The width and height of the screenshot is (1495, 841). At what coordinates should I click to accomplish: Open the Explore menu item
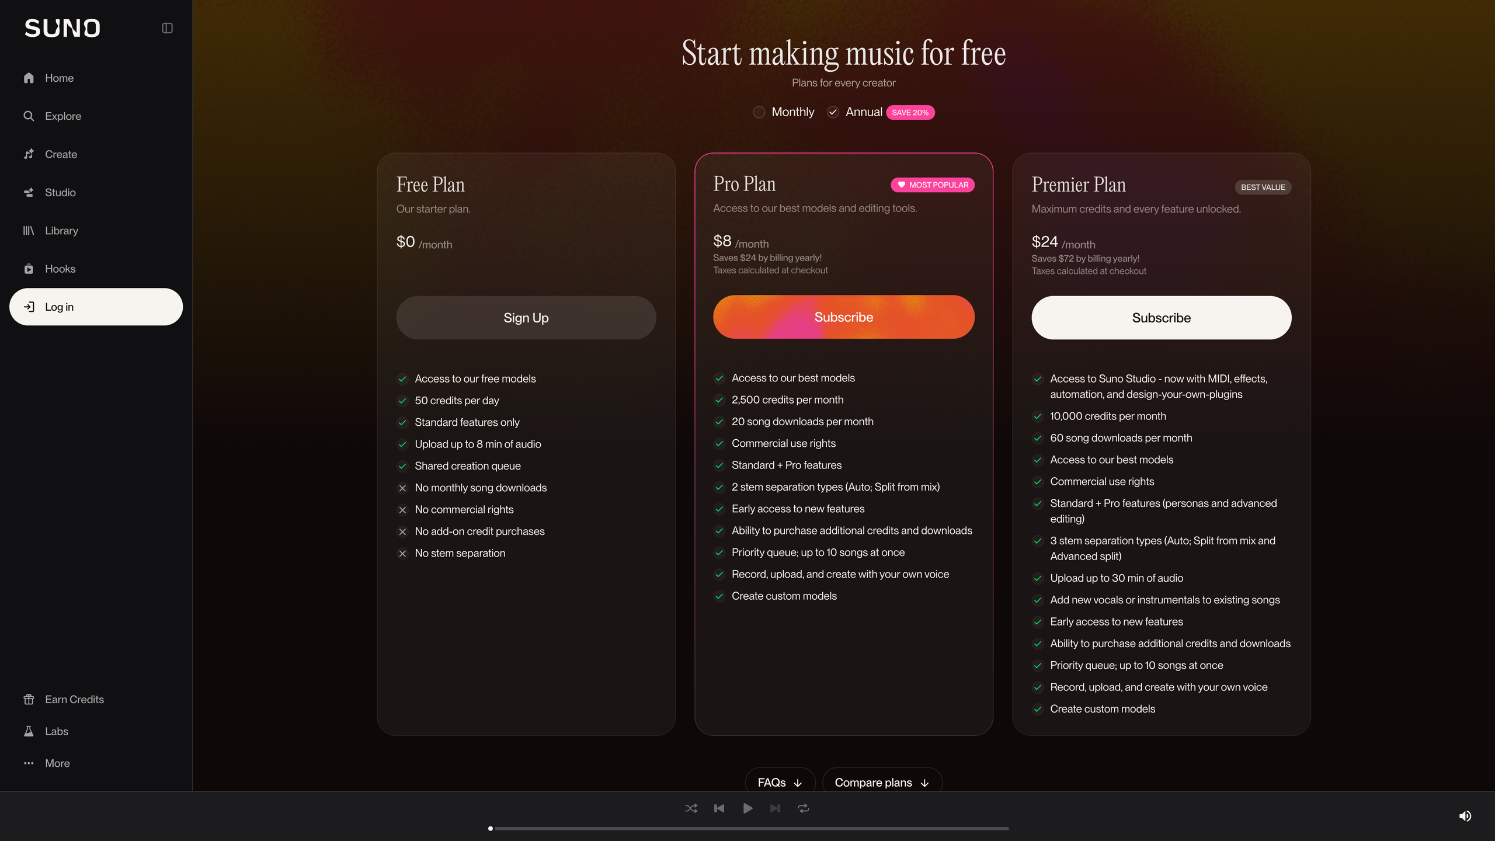[x=96, y=116]
